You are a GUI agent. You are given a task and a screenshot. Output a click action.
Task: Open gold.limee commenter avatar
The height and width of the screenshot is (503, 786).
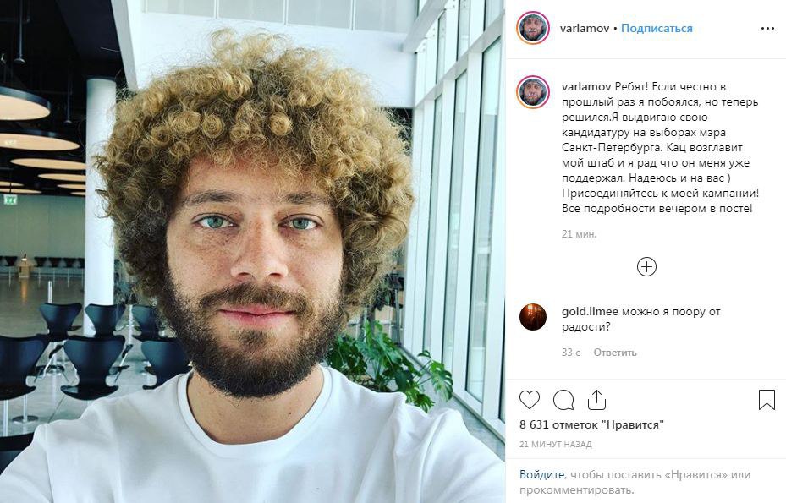click(533, 317)
